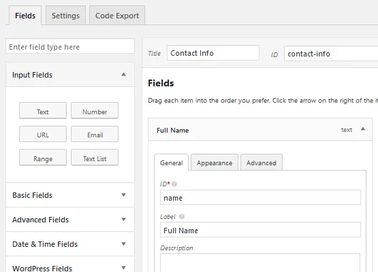The width and height of the screenshot is (378, 272).
Task: Open the Appearance tab of Full Name field
Action: click(215, 163)
